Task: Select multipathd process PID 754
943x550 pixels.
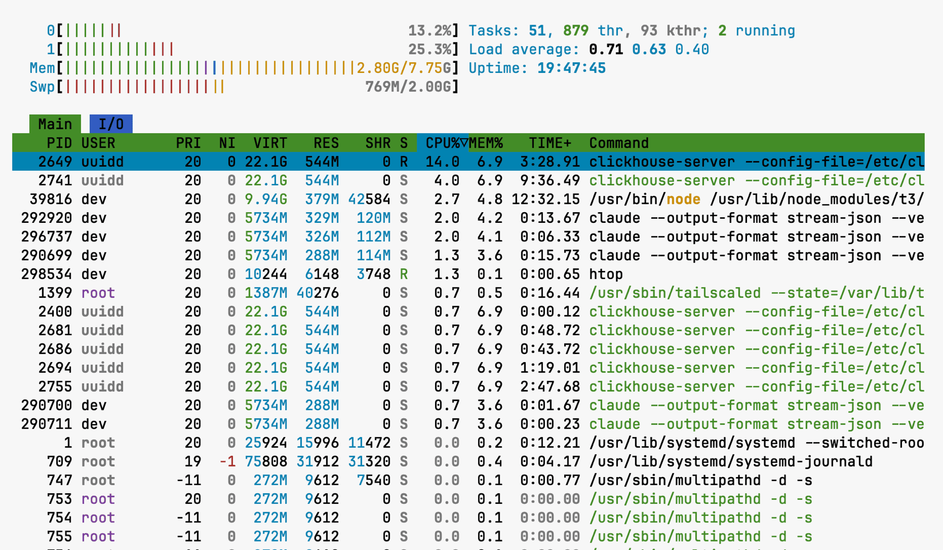Action: (468, 517)
